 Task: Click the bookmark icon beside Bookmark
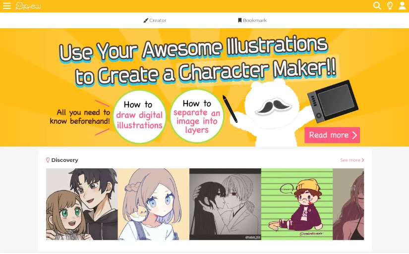click(x=240, y=20)
